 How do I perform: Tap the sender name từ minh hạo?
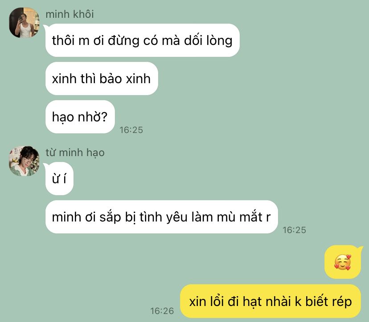tap(75, 153)
